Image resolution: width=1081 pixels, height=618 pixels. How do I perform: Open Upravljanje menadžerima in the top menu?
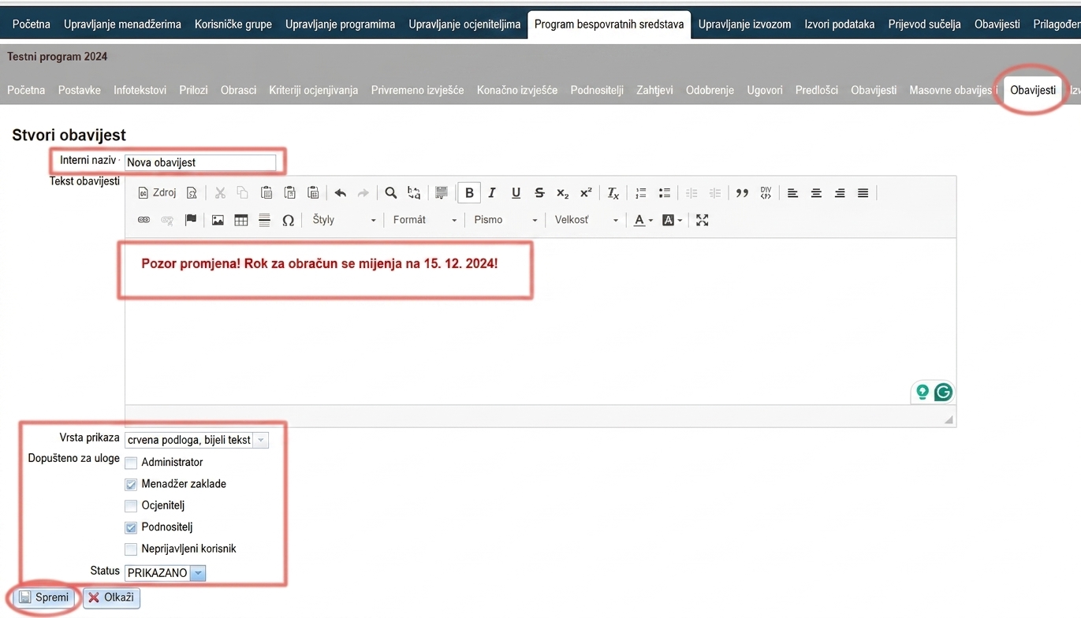pyautogui.click(x=122, y=24)
